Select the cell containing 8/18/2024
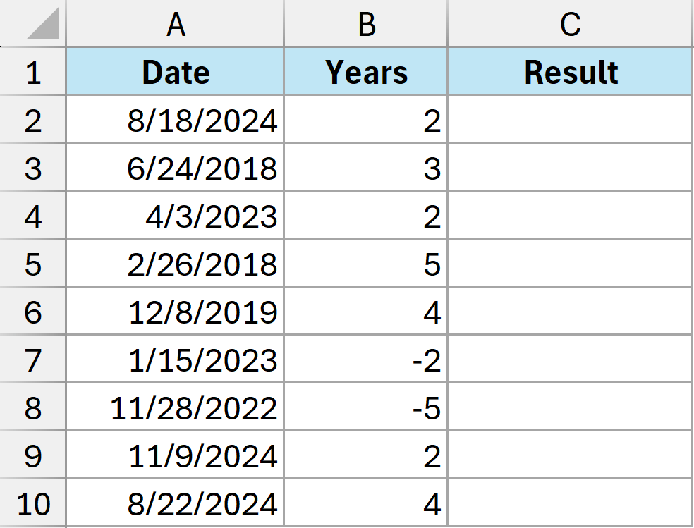This screenshot has height=528, width=694. click(176, 120)
